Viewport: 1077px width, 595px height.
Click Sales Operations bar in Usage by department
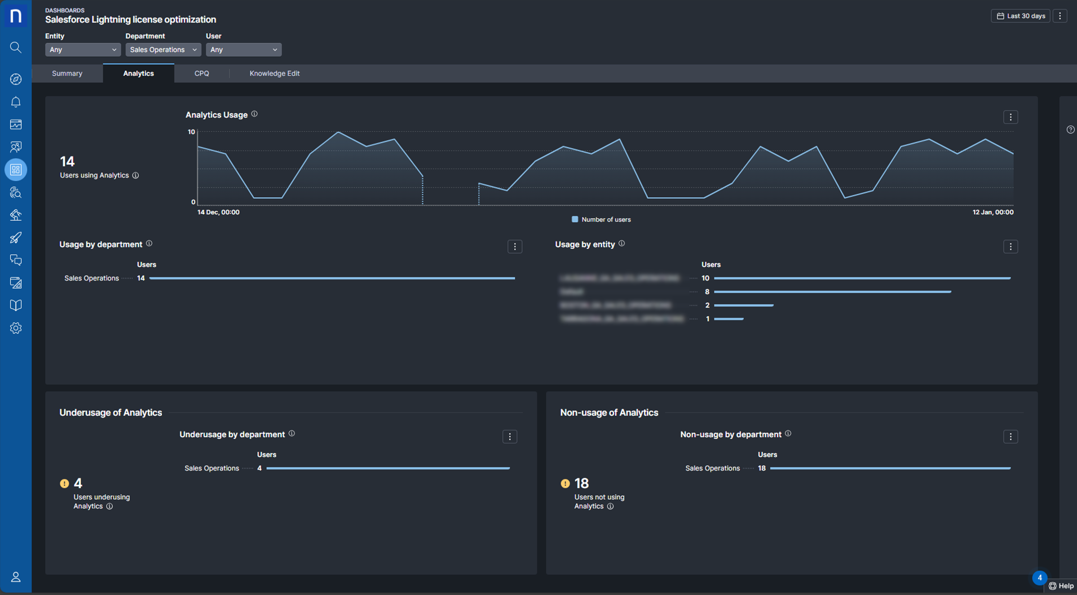click(332, 278)
